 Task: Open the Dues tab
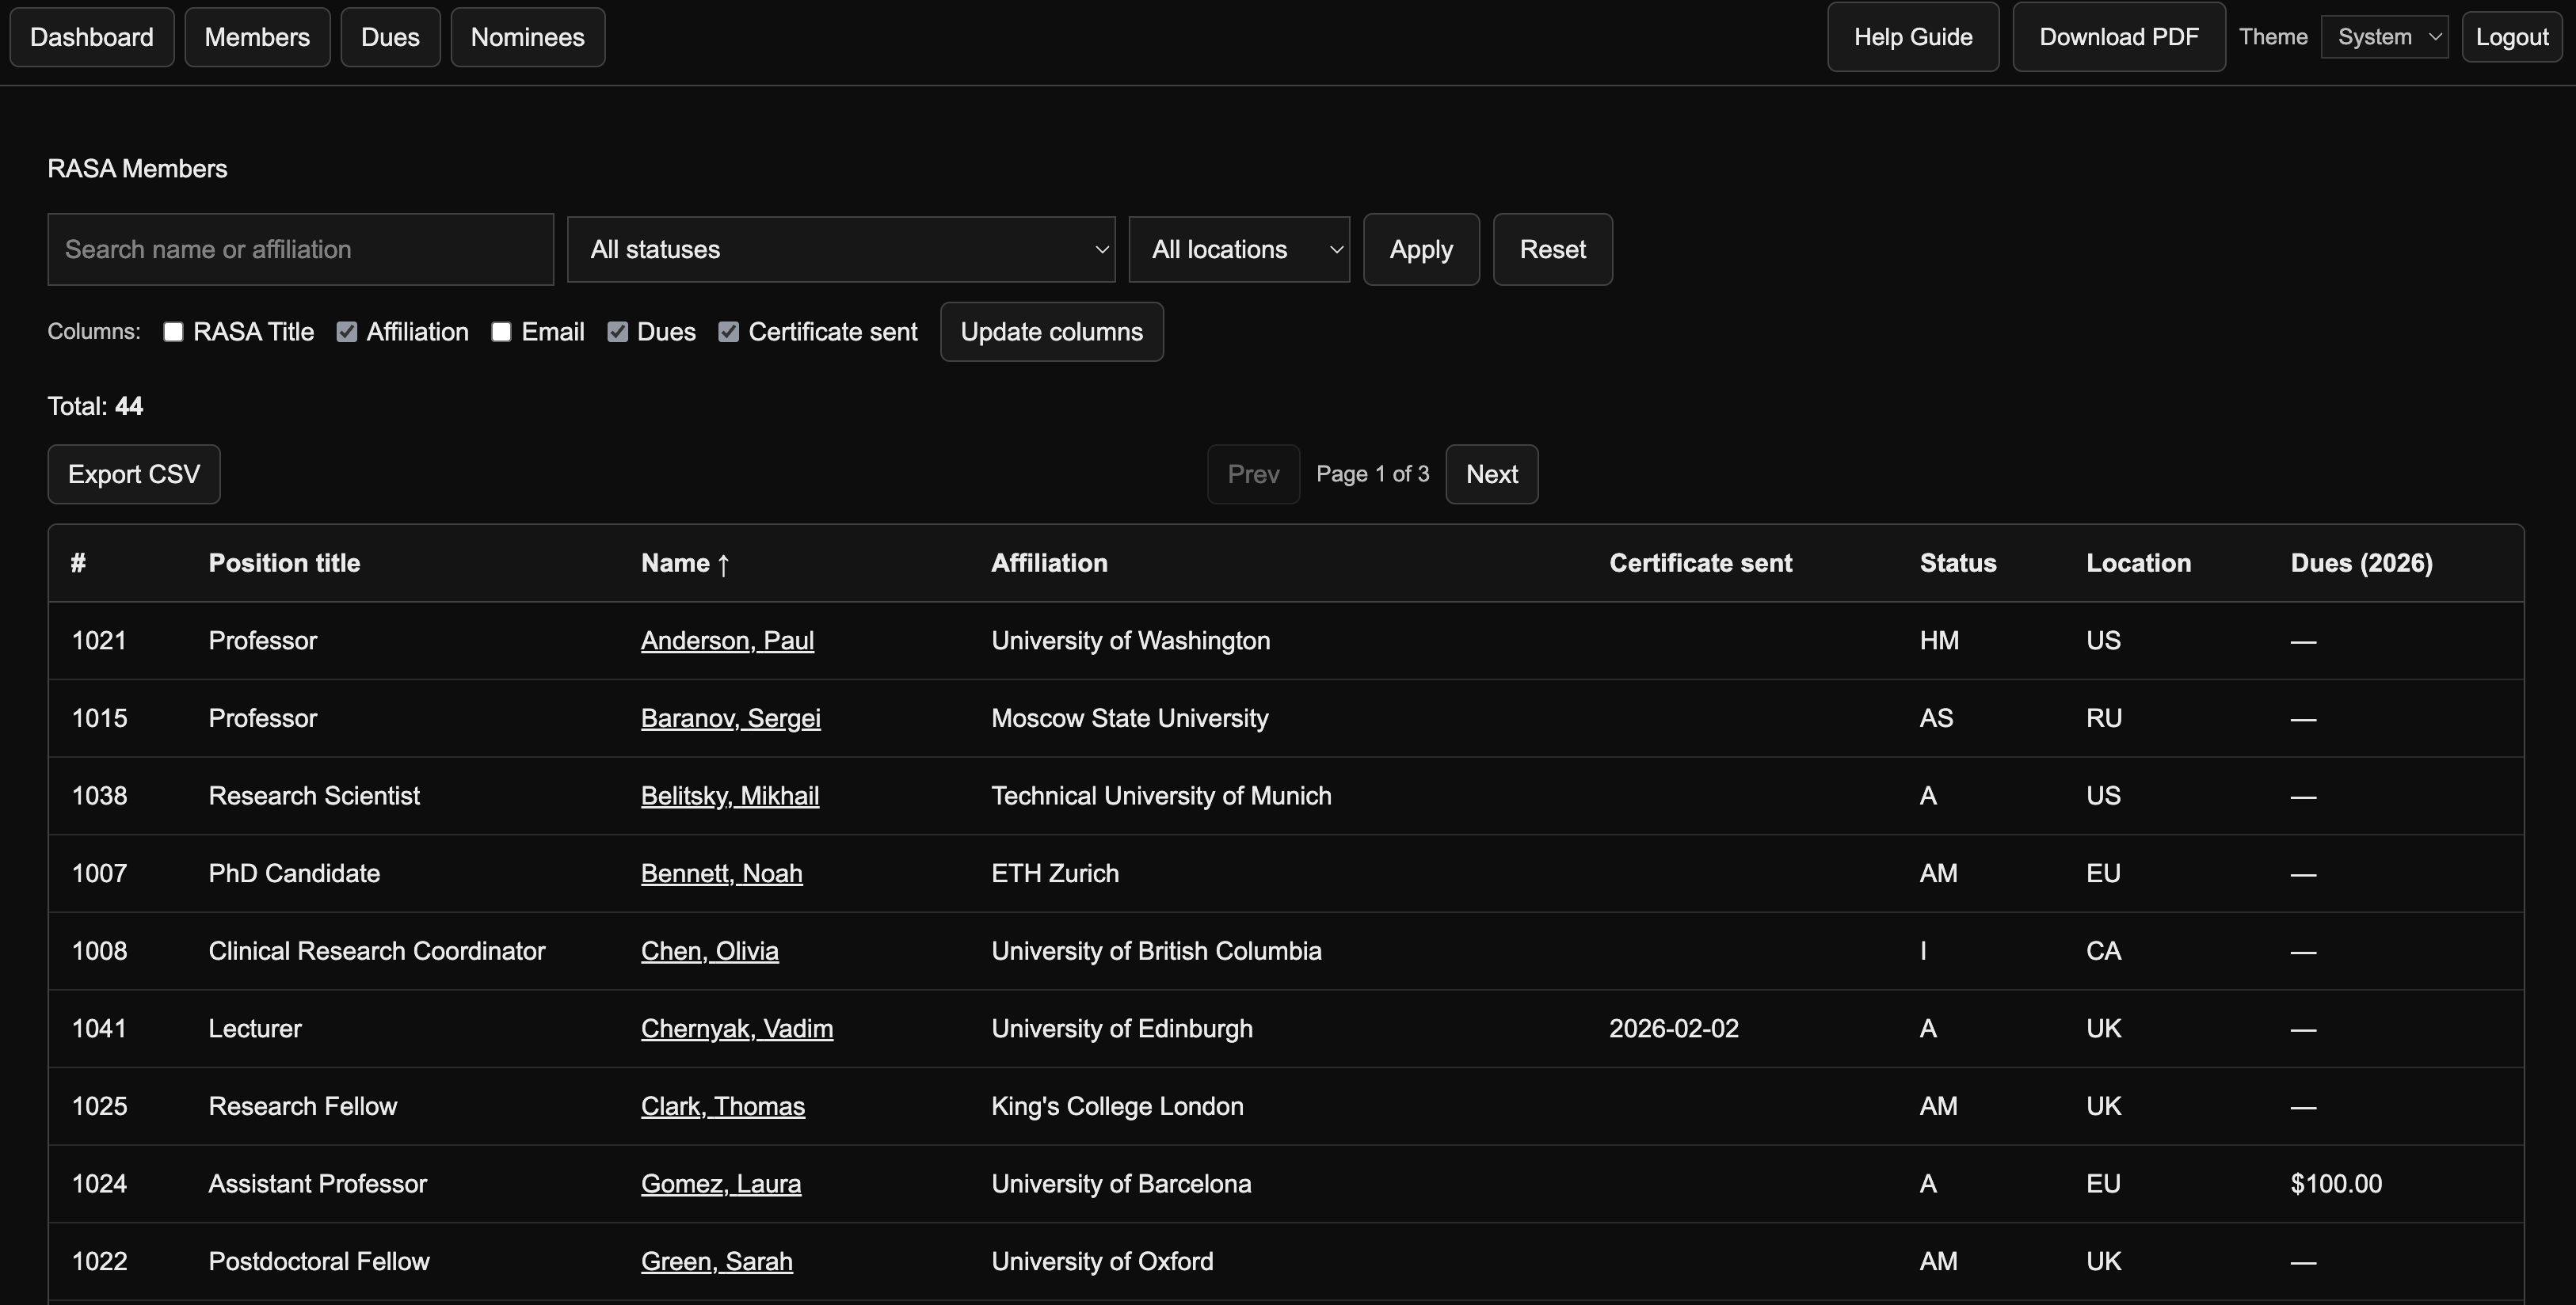[390, 37]
